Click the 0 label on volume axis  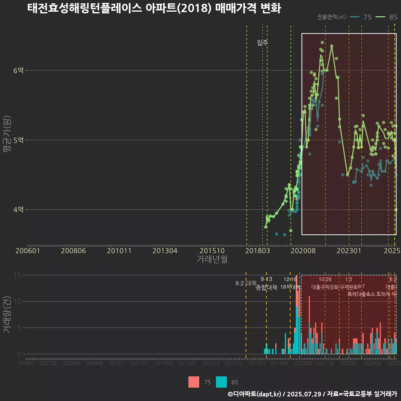20,355
